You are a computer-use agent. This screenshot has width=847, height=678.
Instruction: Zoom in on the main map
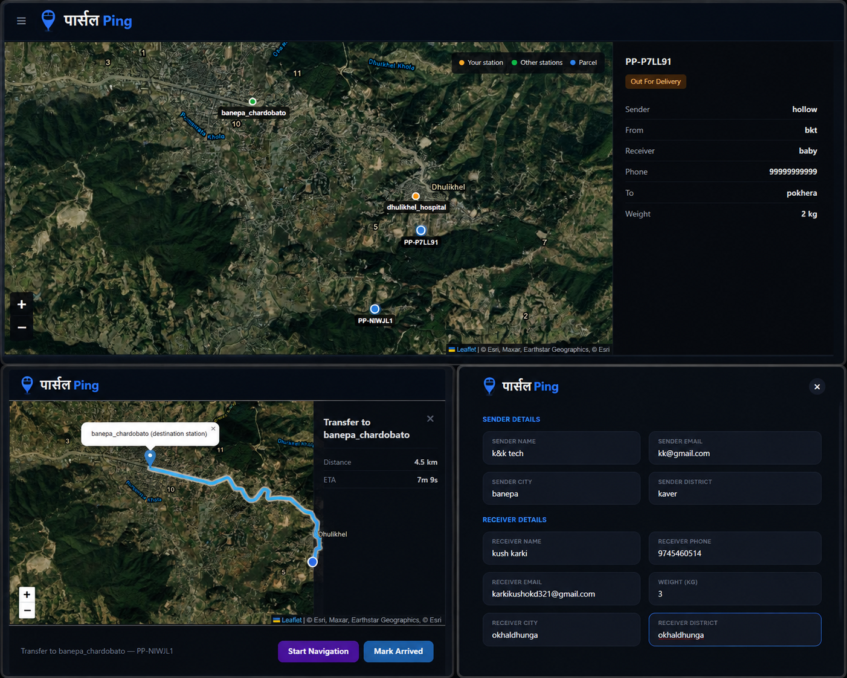pos(22,305)
